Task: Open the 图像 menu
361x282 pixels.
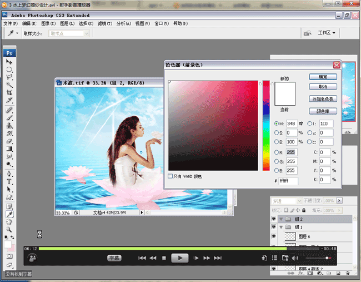Action: [48, 23]
